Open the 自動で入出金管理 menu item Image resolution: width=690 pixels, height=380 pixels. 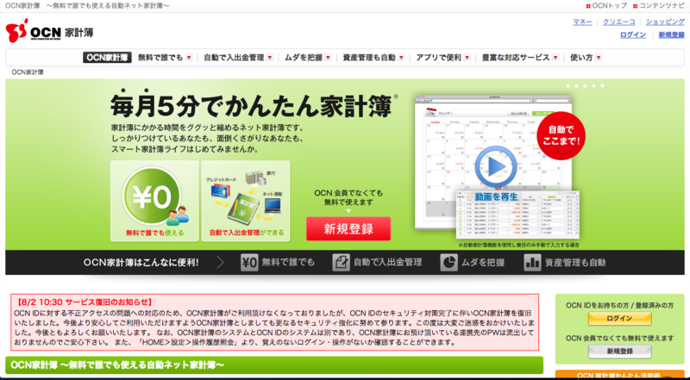click(234, 58)
